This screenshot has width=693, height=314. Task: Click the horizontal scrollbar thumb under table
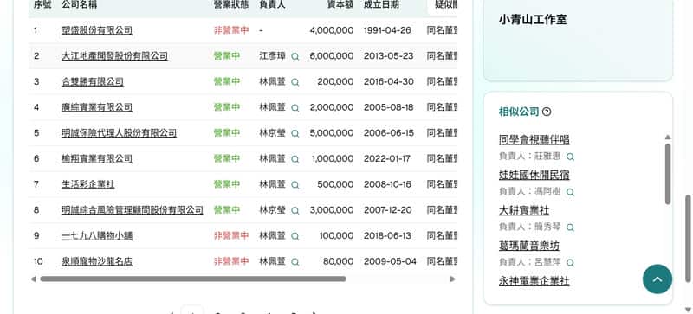[193, 279]
